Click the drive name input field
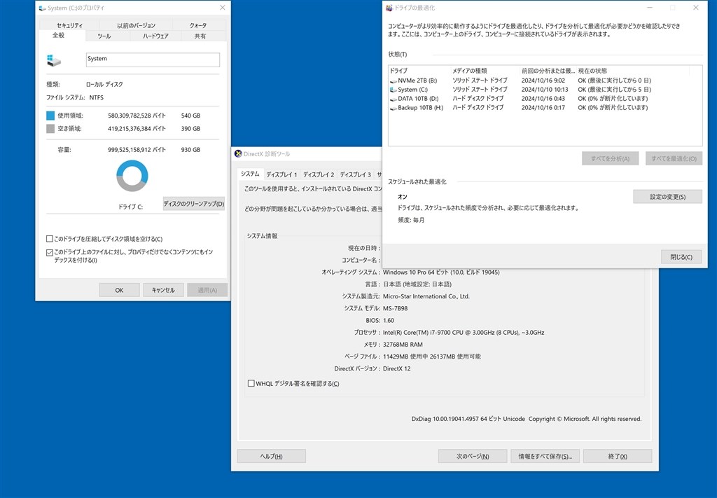Screen dimensions: 717x498 [153, 60]
